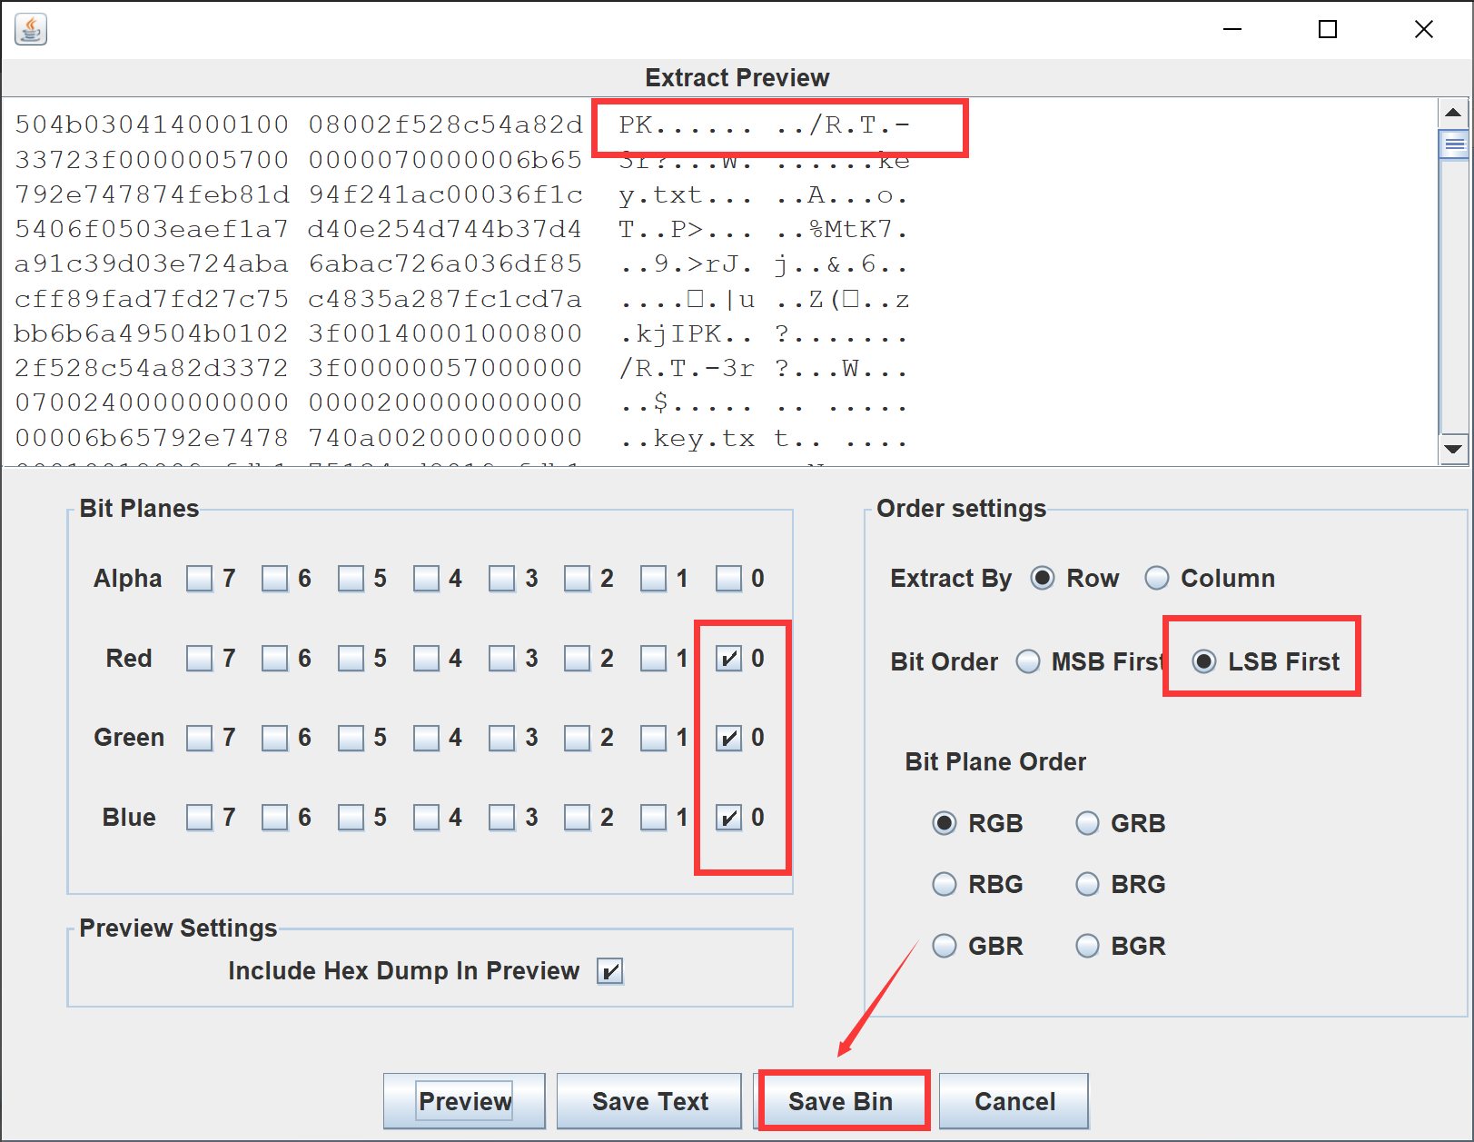
Task: Choose MSB First bit order
Action: [1028, 661]
